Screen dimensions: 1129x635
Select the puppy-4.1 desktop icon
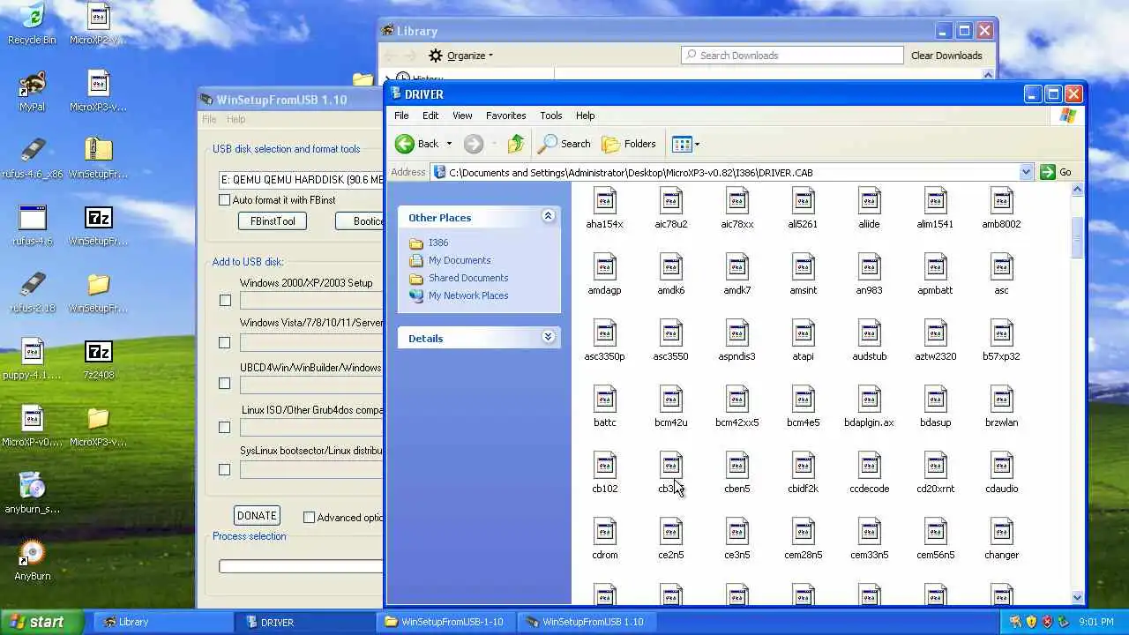pos(32,352)
